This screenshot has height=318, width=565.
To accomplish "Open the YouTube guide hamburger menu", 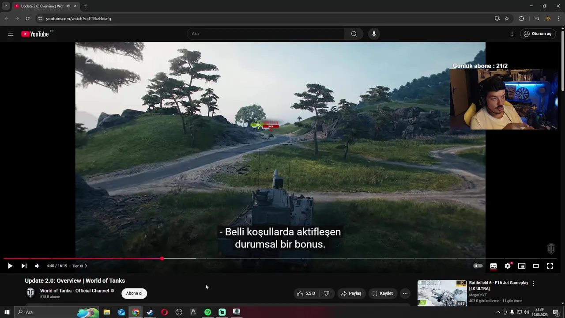I will (x=11, y=34).
